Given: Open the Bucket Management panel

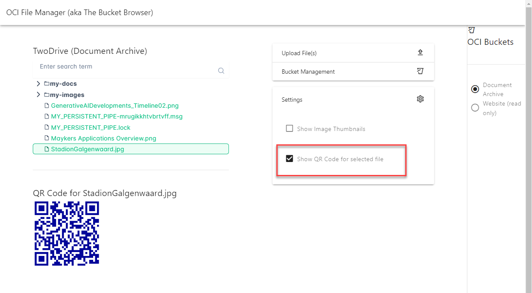Looking at the screenshot, I should (x=353, y=72).
